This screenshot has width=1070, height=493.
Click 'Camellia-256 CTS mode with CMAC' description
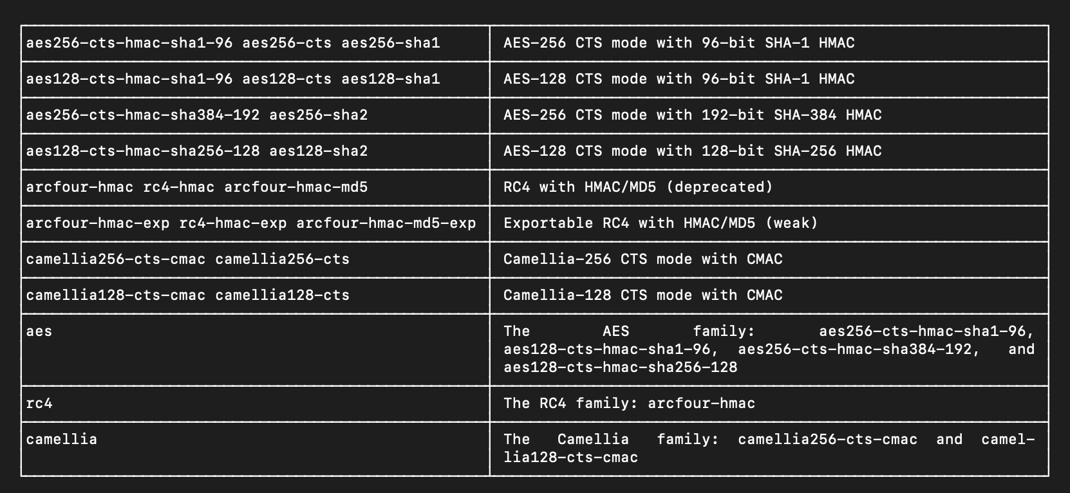[x=643, y=259]
